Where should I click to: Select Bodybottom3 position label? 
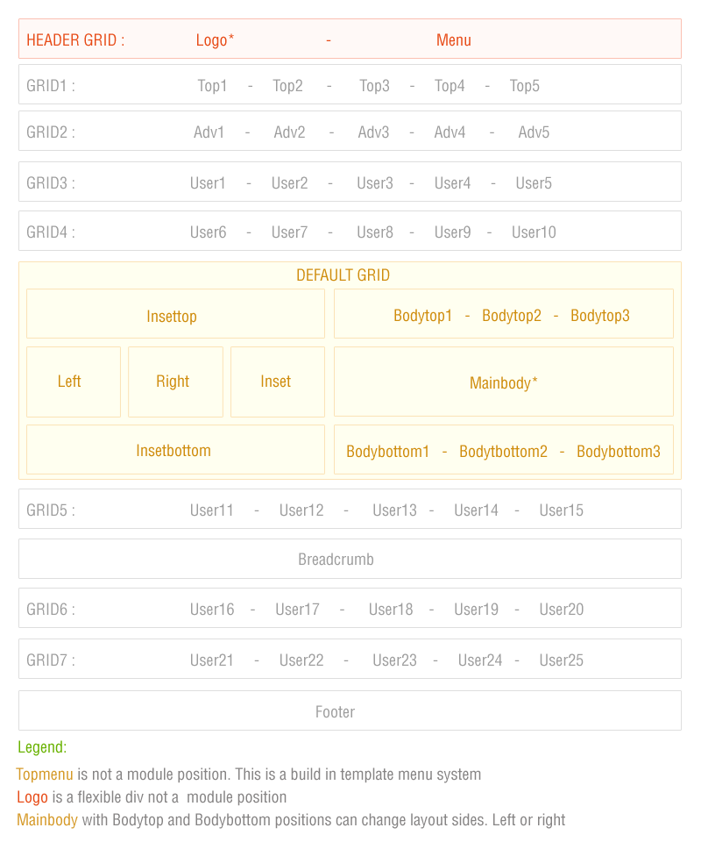tap(619, 452)
